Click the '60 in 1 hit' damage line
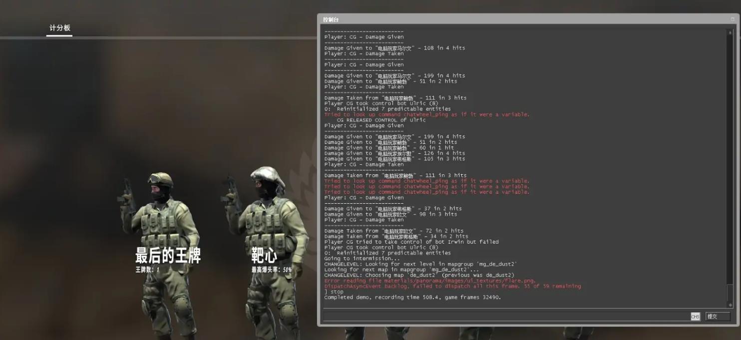The image size is (741, 340). (x=389, y=148)
